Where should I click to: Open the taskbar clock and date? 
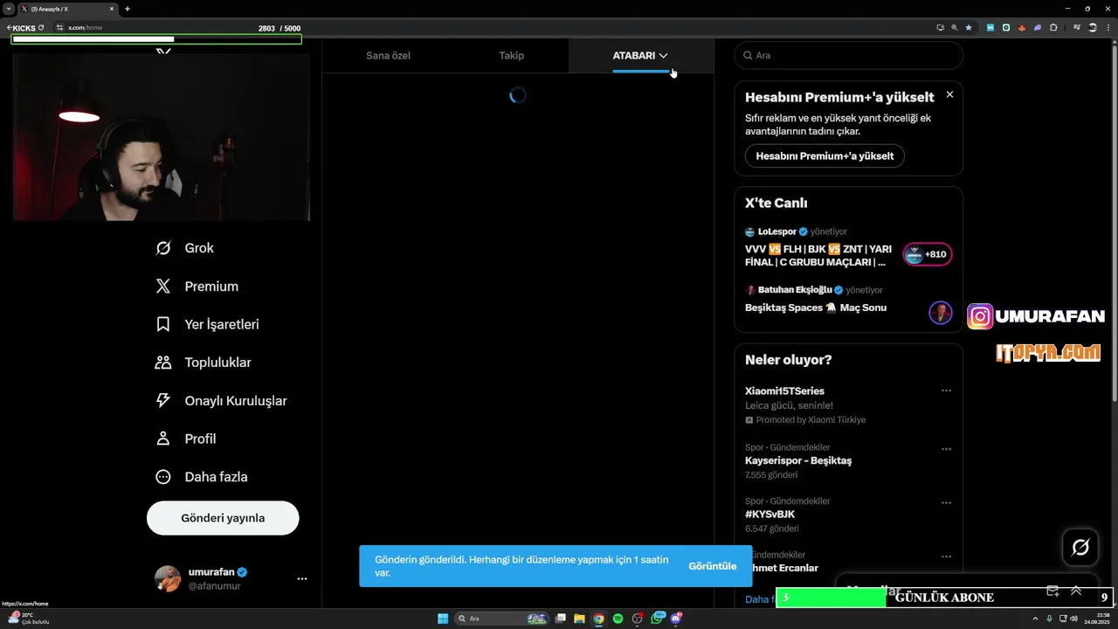(1095, 619)
